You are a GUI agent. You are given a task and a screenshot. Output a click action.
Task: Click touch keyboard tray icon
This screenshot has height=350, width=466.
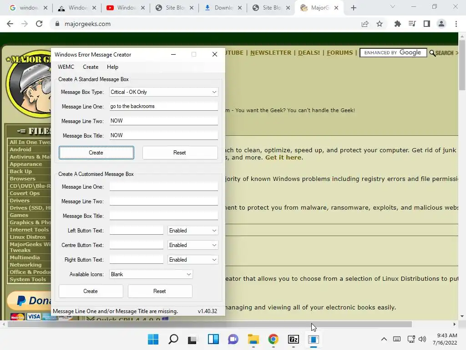point(397,339)
